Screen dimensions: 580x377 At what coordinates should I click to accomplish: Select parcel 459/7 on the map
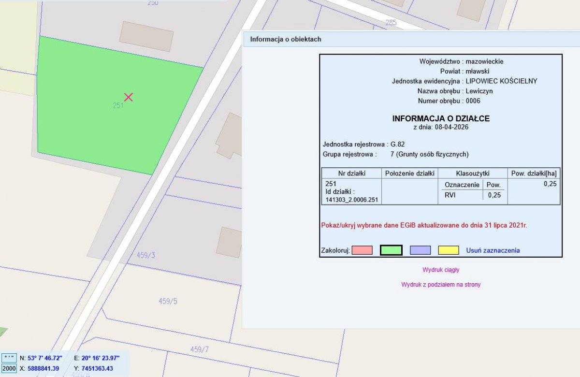click(199, 349)
